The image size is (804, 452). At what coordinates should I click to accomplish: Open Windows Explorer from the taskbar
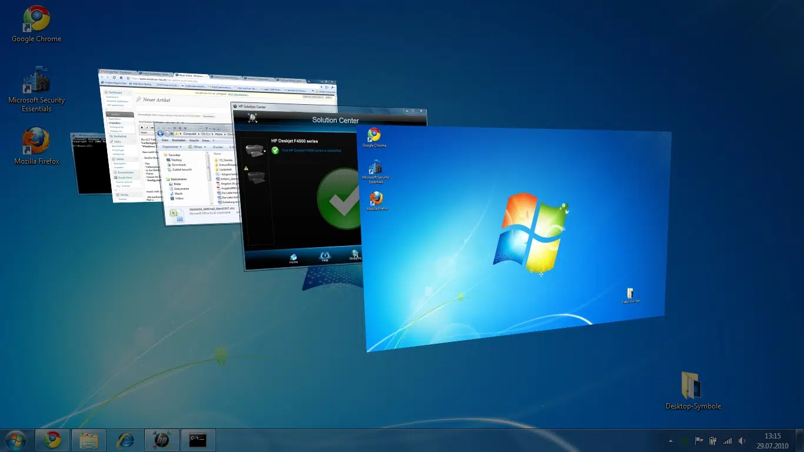tap(89, 440)
